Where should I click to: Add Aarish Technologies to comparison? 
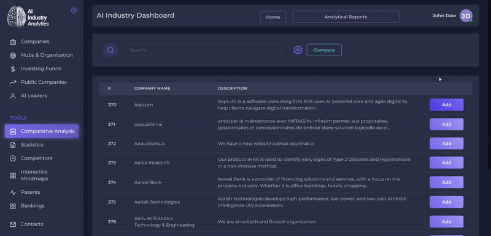click(x=447, y=202)
